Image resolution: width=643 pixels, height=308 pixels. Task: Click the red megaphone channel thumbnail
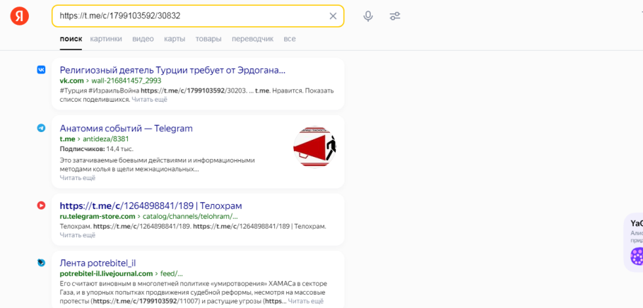point(314,147)
